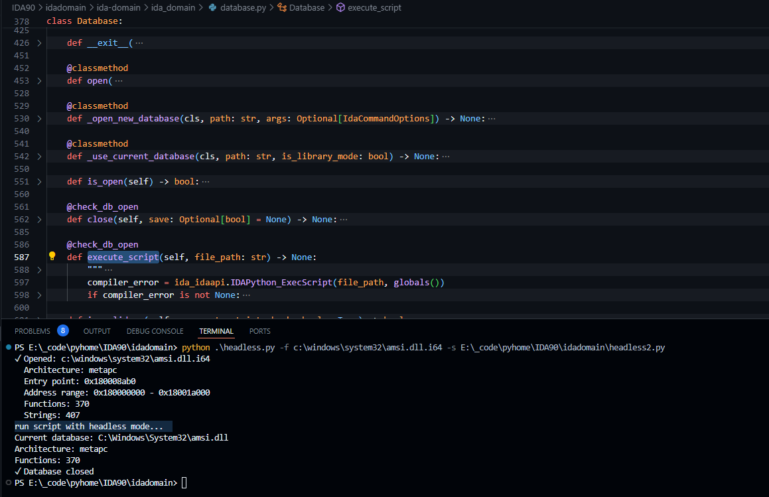This screenshot has height=497, width=769.
Task: Click the lightbulb code action icon
Action: [52, 257]
